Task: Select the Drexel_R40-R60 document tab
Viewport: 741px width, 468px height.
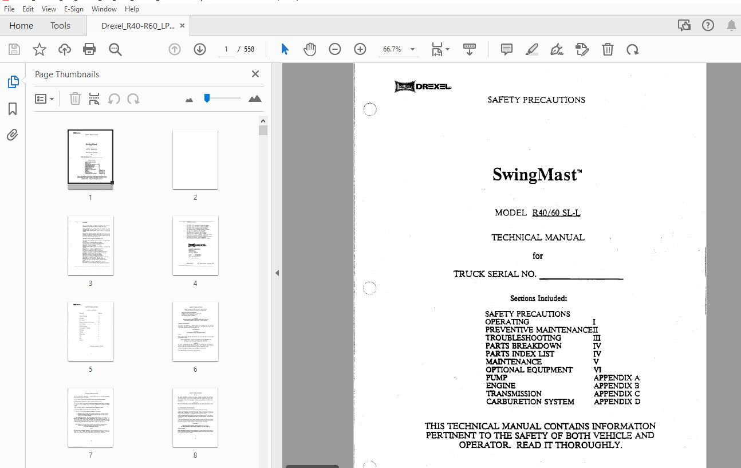Action: click(x=138, y=26)
